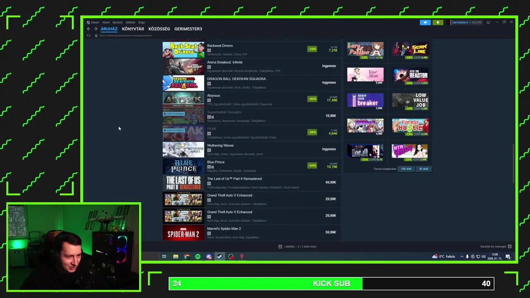
Task: Click the 59,99€ price of Spider-Man 2
Action: click(x=330, y=232)
